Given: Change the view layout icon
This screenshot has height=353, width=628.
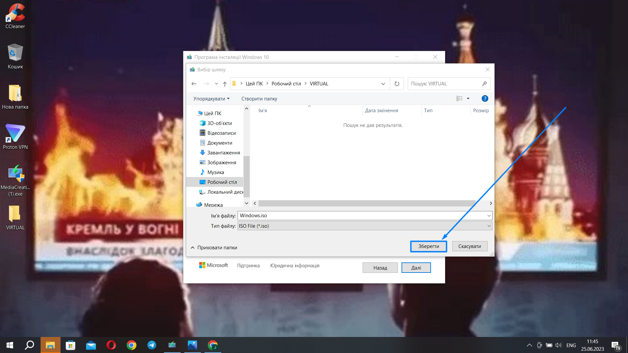Looking at the screenshot, I should 459,98.
